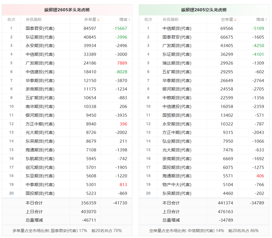Viewport: 272px width, 238px height.
Task: Click green change value -5109
Action: (258, 28)
